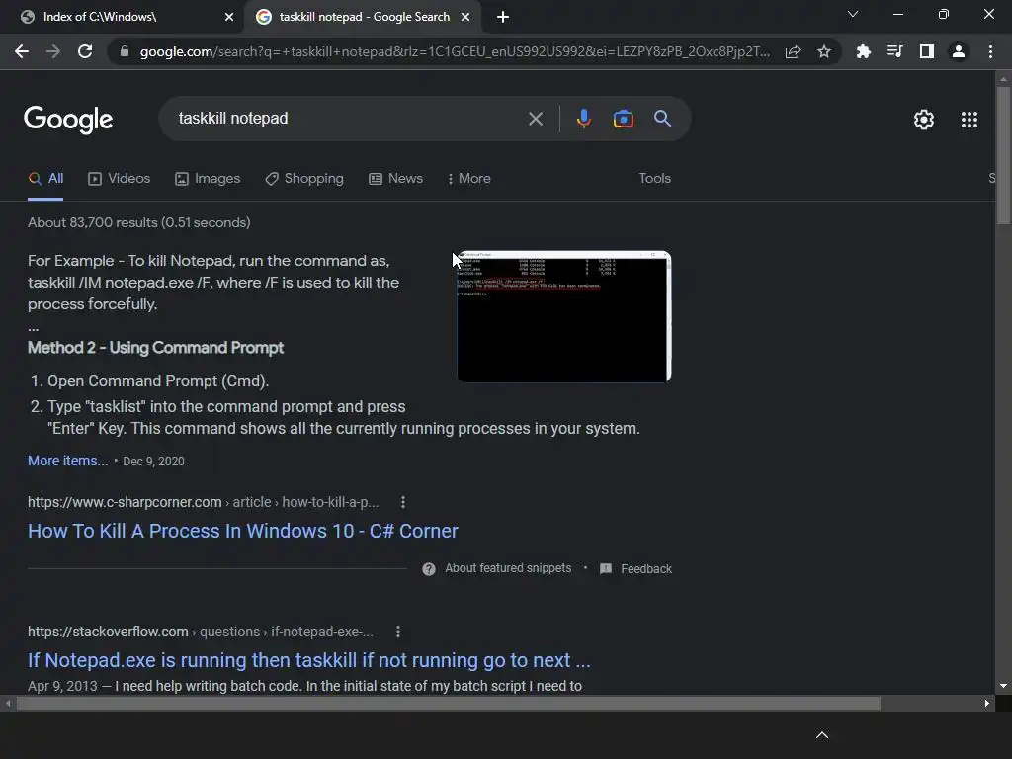This screenshot has height=759, width=1012.
Task: Open Chrome's three-dot menu
Action: coord(990,51)
